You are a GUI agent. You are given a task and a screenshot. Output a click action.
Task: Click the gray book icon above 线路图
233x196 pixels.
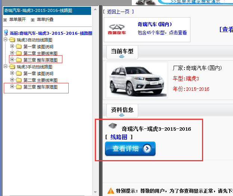click(x=113, y=126)
